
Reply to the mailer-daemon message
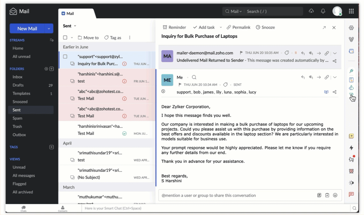coord(303,53)
